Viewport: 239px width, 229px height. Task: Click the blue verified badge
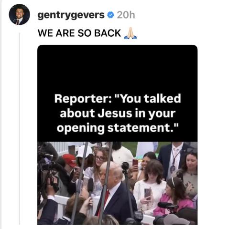110,15
